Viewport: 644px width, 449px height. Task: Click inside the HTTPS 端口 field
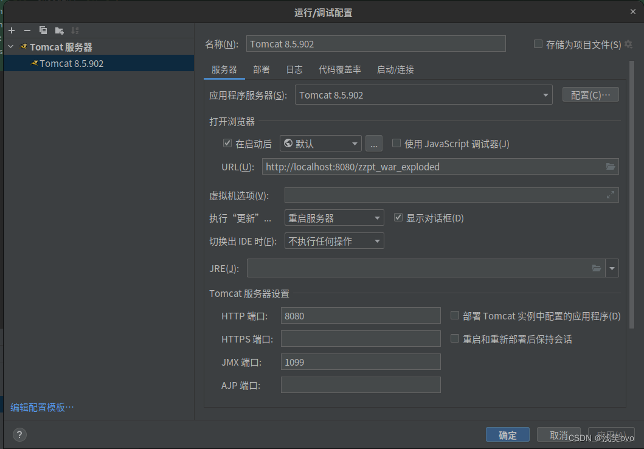point(361,339)
